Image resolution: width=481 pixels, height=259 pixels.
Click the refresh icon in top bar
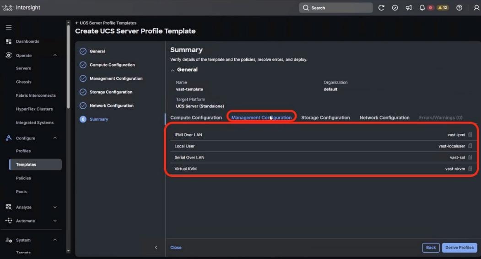tap(381, 8)
